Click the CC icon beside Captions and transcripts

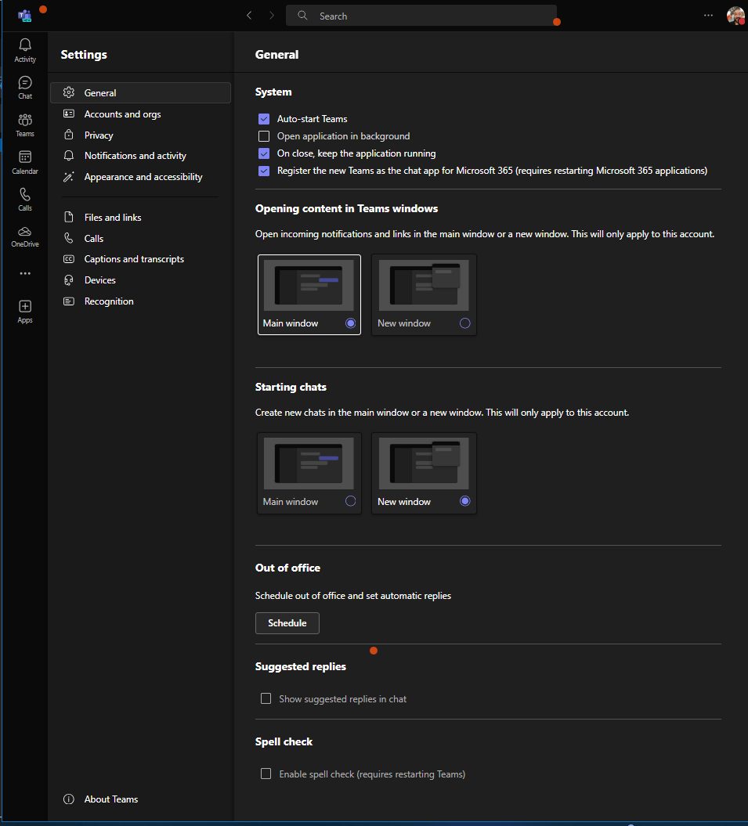click(68, 258)
